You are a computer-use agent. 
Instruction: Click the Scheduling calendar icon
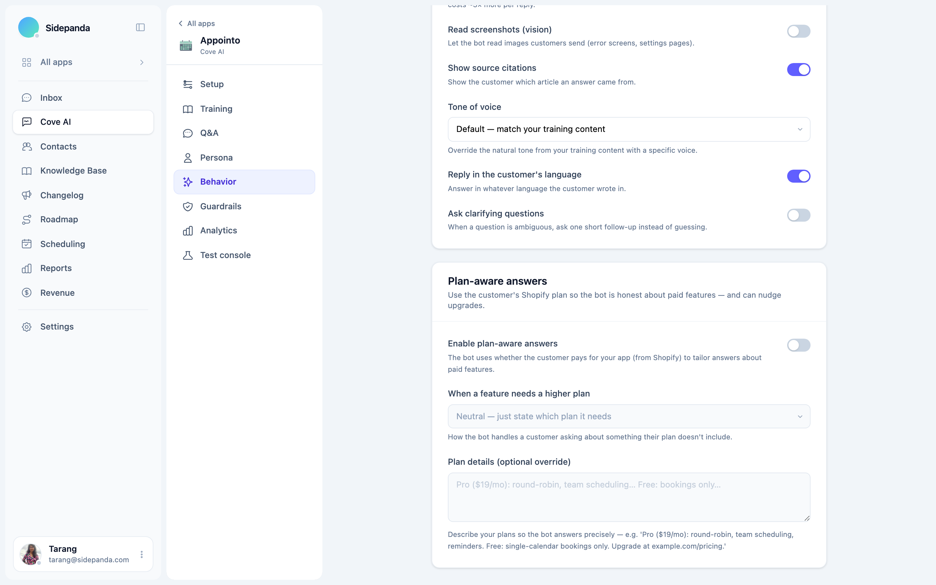pos(27,244)
